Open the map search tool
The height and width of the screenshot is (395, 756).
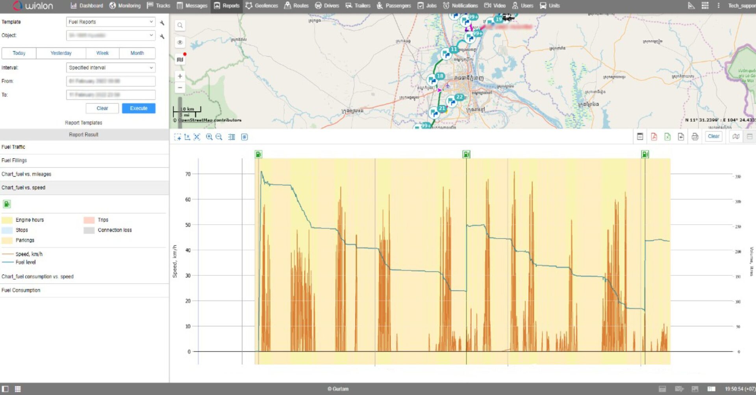(180, 26)
